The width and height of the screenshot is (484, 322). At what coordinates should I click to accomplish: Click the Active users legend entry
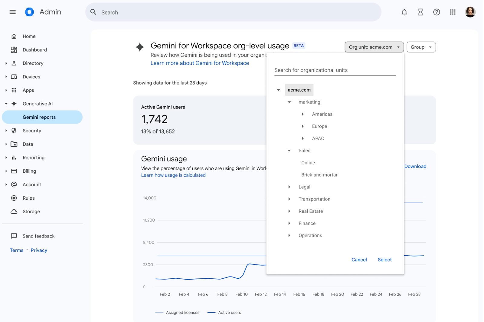(x=224, y=313)
